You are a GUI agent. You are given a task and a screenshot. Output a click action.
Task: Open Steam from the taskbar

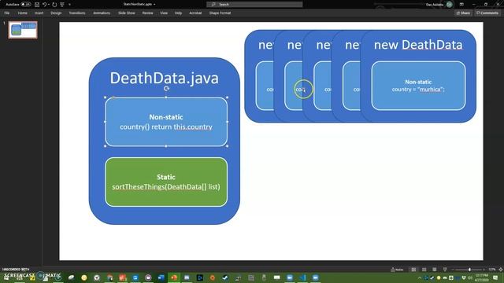click(225, 277)
